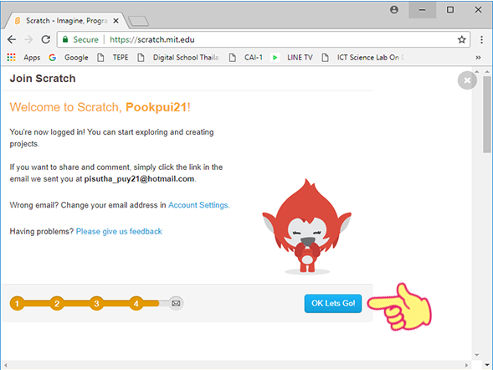Go to step 1 in progress bar
Image resolution: width=493 pixels, height=370 pixels.
[x=17, y=303]
